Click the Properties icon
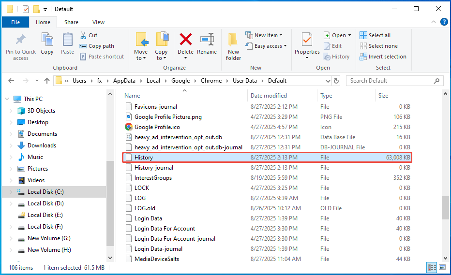 [x=307, y=39]
